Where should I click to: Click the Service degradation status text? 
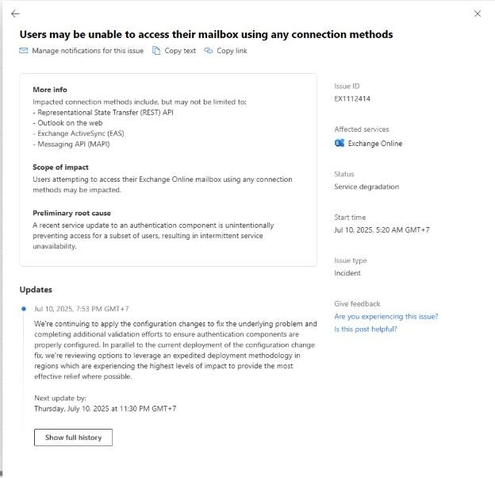366,187
